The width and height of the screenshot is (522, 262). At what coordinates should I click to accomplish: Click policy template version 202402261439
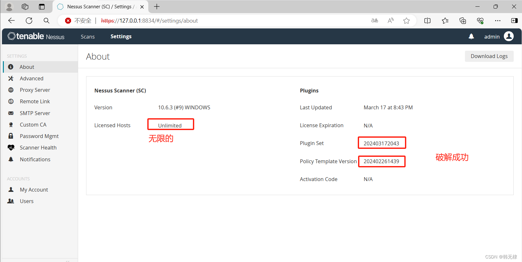pyautogui.click(x=381, y=161)
